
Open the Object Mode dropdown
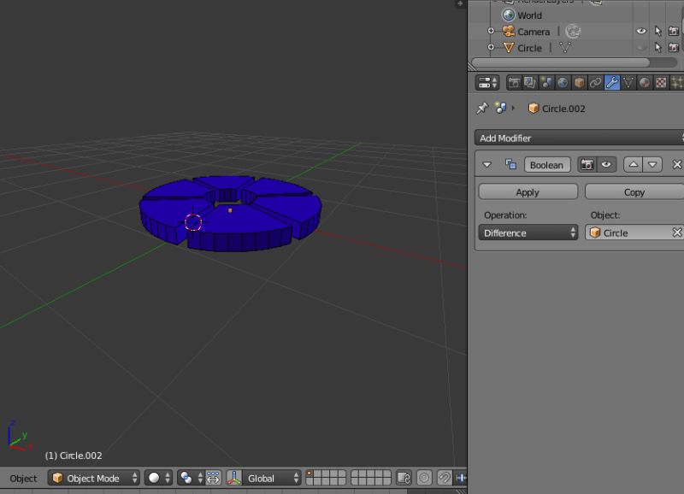coord(92,478)
